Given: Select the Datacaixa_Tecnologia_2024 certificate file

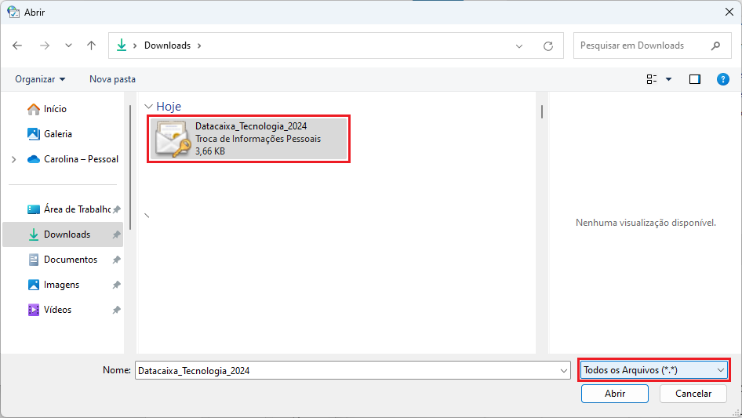Looking at the screenshot, I should tap(248, 140).
